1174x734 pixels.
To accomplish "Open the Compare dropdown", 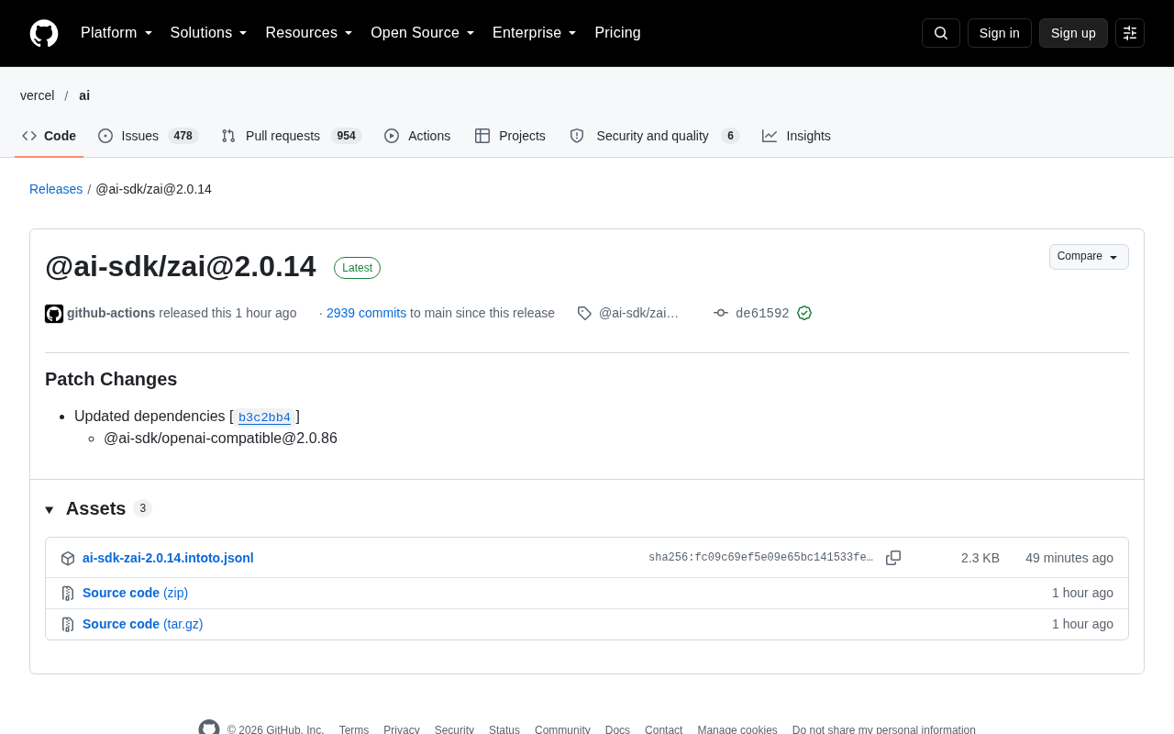I will coord(1089,257).
